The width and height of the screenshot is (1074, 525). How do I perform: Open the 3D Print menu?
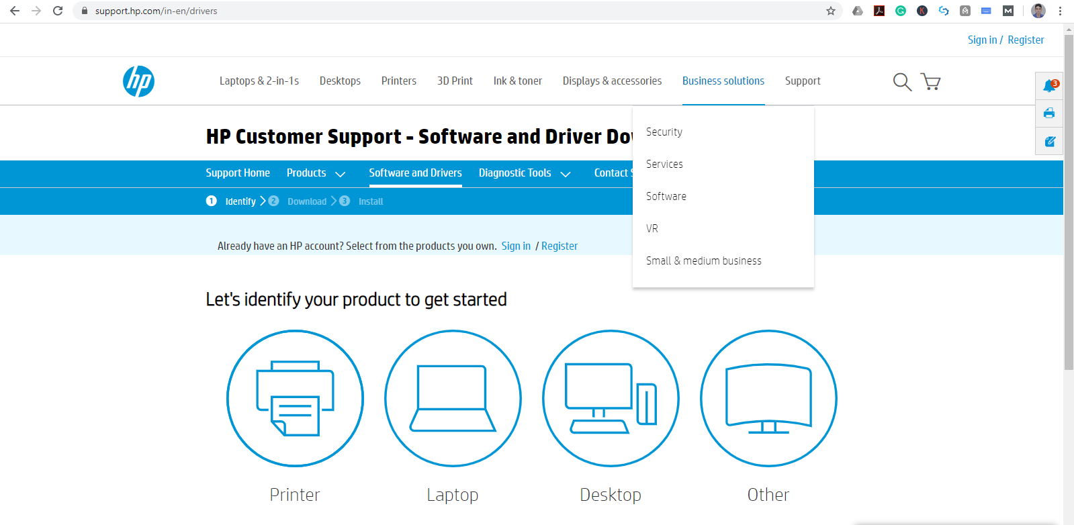(455, 81)
